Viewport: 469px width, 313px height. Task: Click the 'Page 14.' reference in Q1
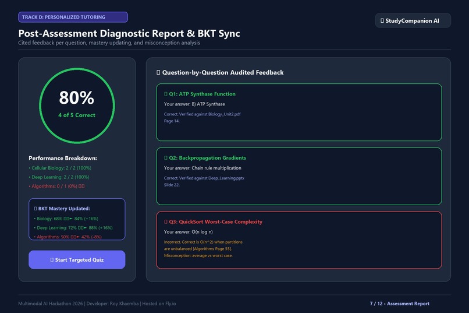coord(172,121)
